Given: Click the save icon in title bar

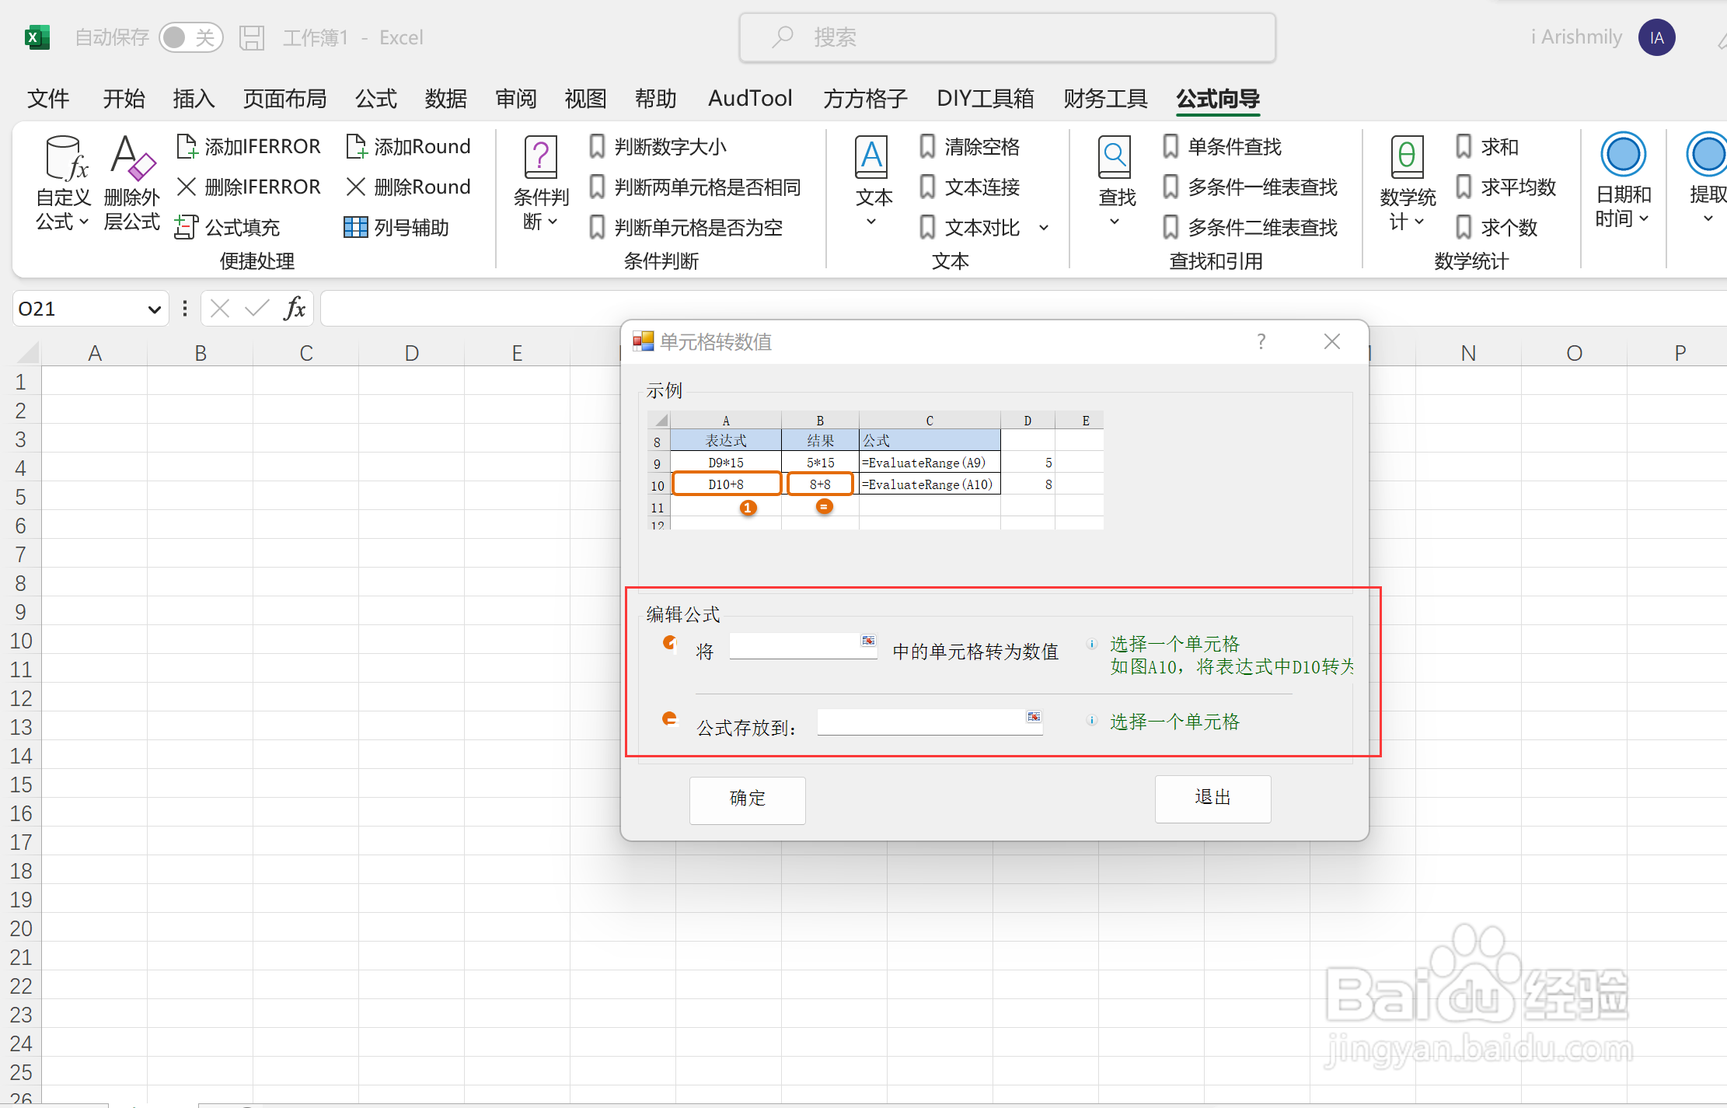Looking at the screenshot, I should pos(252,37).
